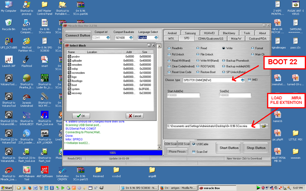Enable the Scan Def checkbox
The height and width of the screenshot is (191, 306).
194,152
